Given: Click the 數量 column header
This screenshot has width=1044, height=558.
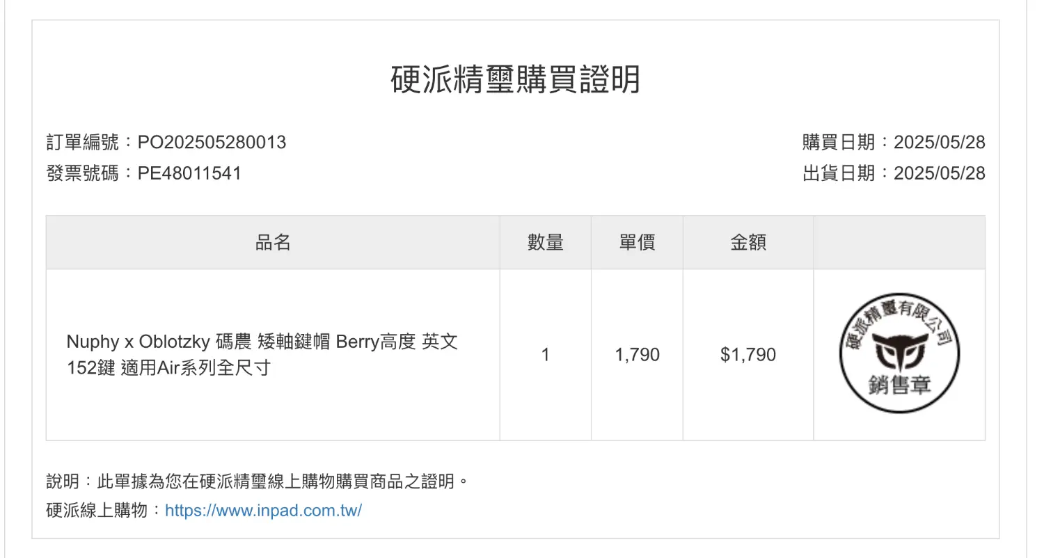Looking at the screenshot, I should [546, 242].
